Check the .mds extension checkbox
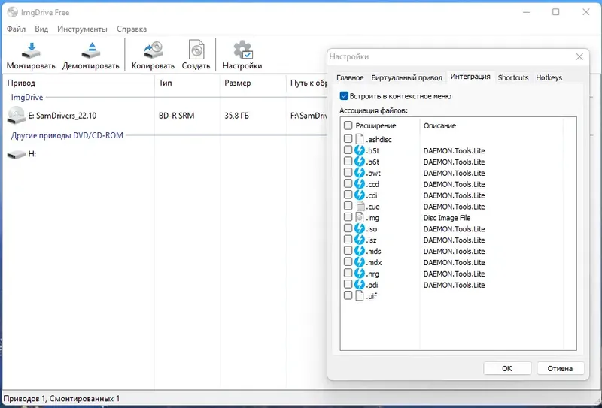This screenshot has height=408, width=602. 348,250
